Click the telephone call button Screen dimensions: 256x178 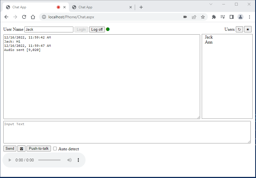point(21,149)
